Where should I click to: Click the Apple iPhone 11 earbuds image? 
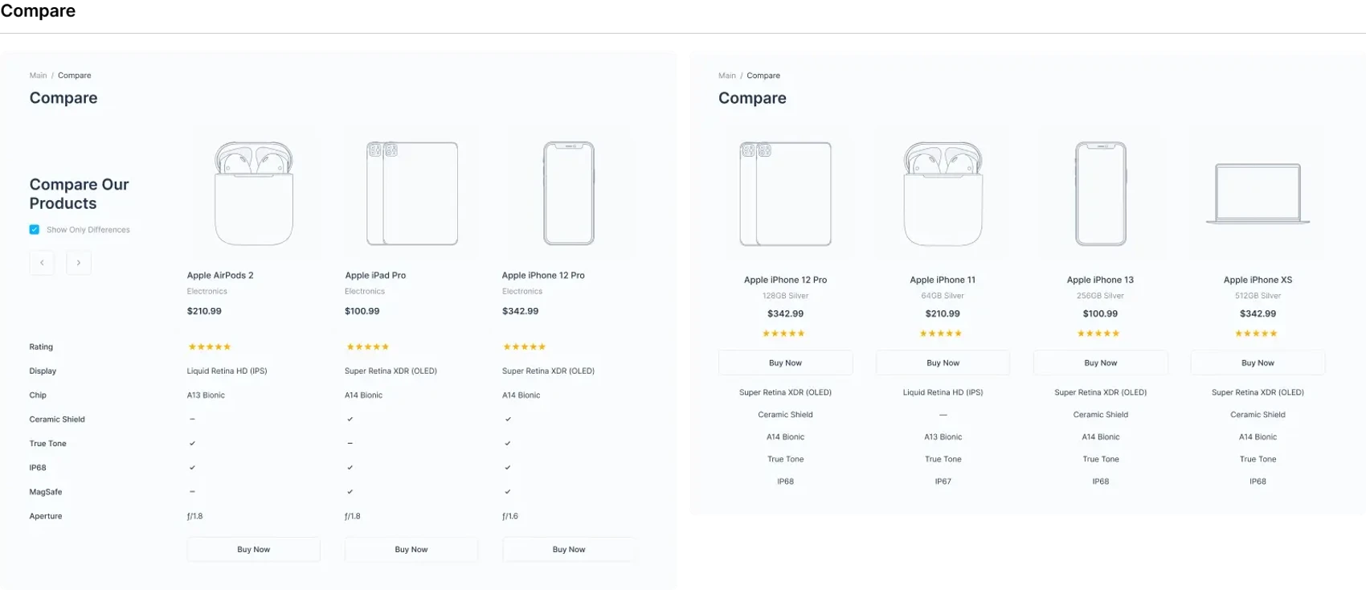(x=943, y=193)
